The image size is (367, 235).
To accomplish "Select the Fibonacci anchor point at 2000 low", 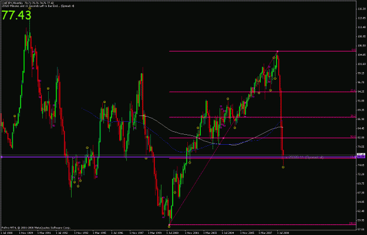I will 169,225.
